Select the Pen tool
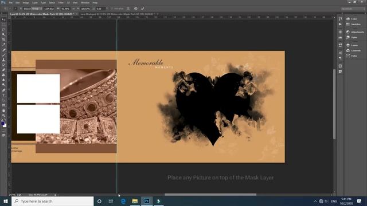Viewport: 367px width, 206px height. pos(3,90)
